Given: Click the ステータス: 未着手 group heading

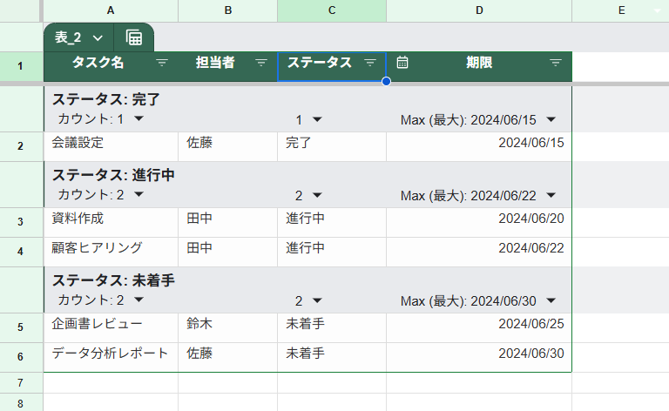Looking at the screenshot, I should (x=113, y=280).
